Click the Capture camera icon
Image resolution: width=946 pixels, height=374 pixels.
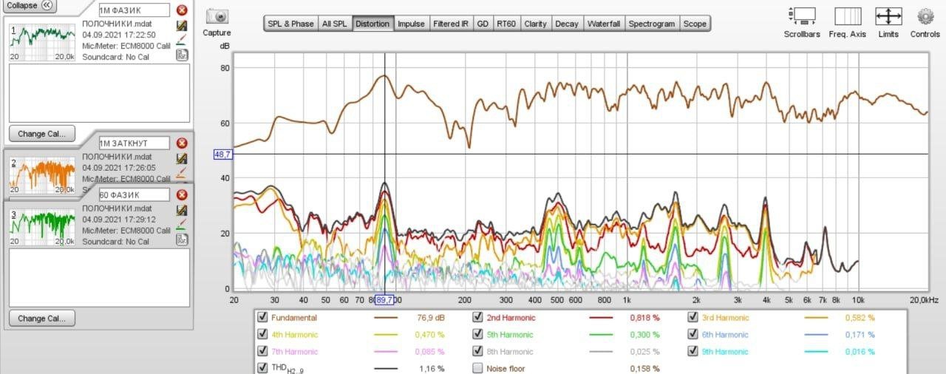[217, 16]
